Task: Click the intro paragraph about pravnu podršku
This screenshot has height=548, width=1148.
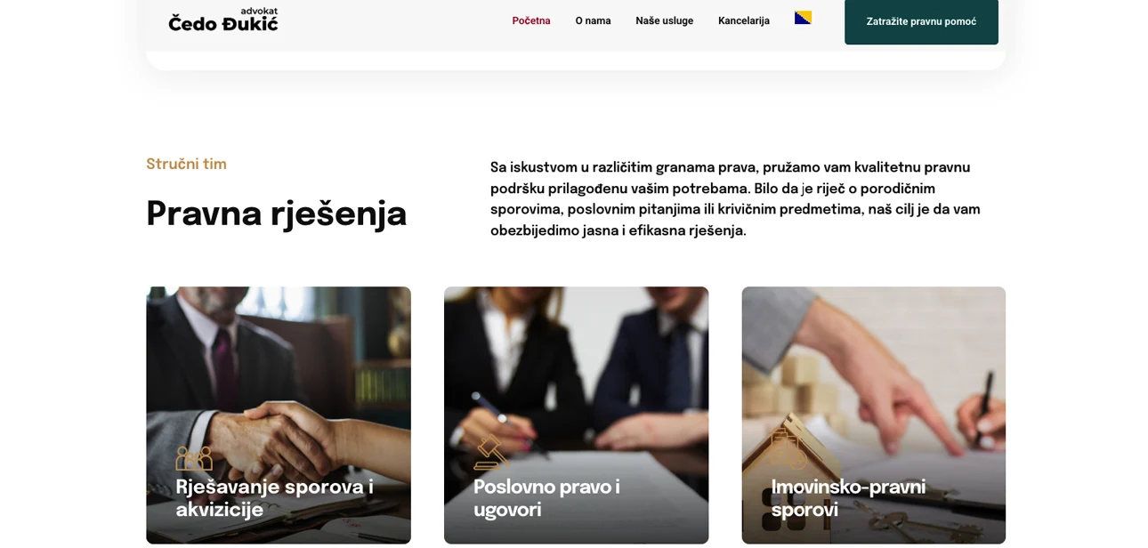Action: 736,199
